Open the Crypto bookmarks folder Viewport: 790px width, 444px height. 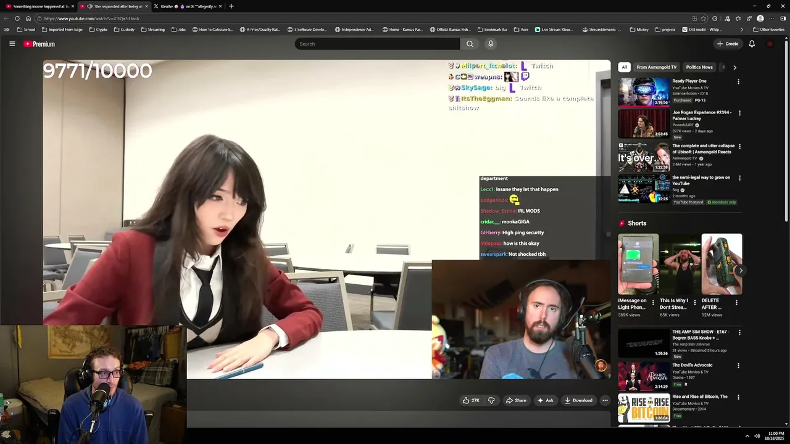(x=98, y=30)
